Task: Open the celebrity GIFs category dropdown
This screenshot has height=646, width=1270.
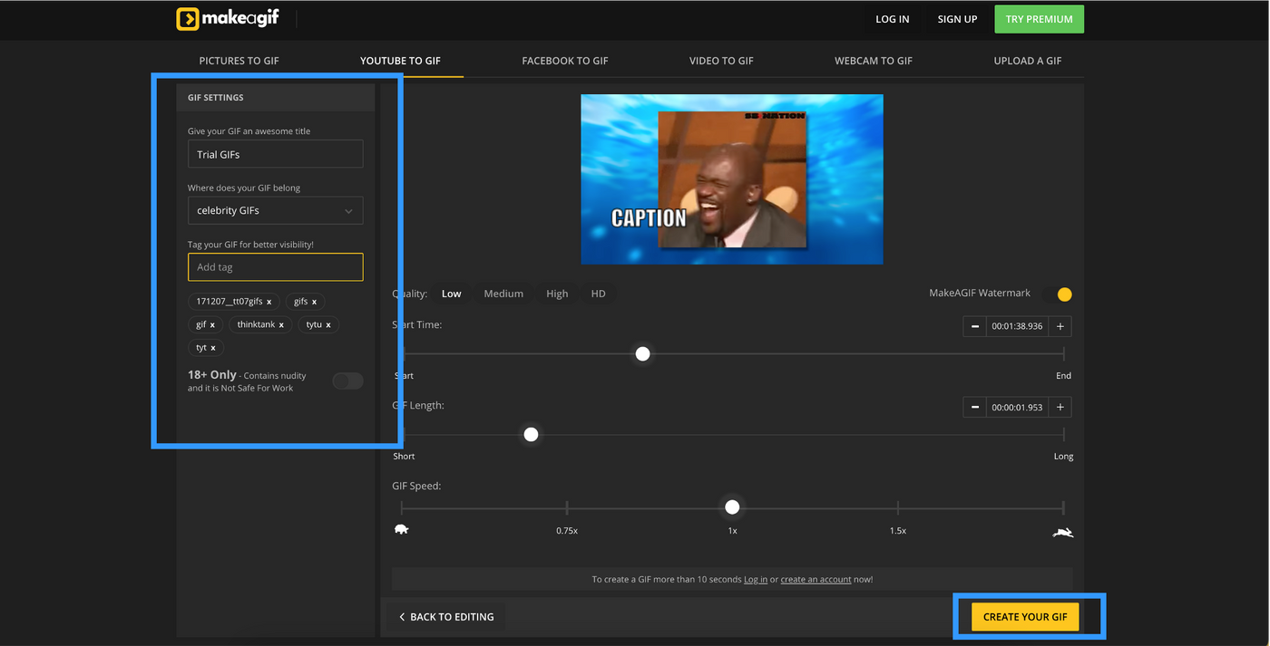Action: [x=276, y=210]
